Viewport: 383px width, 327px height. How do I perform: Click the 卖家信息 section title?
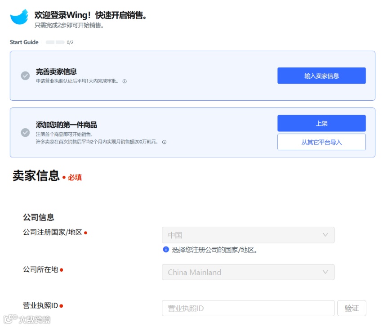coord(36,175)
